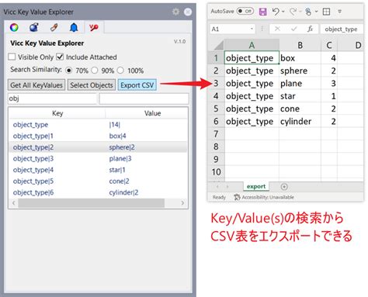Switch to the export sheet tab
Viewport: 368px width, 297px height.
pyautogui.click(x=256, y=186)
